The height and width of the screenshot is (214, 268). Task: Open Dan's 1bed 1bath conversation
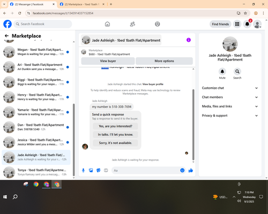coord(36,127)
